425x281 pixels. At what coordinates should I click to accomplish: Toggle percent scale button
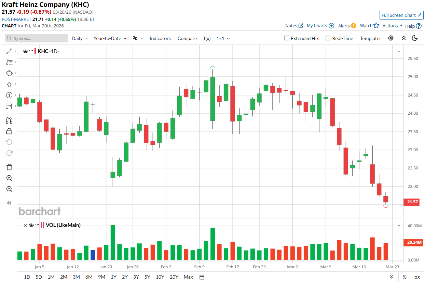click(405, 277)
